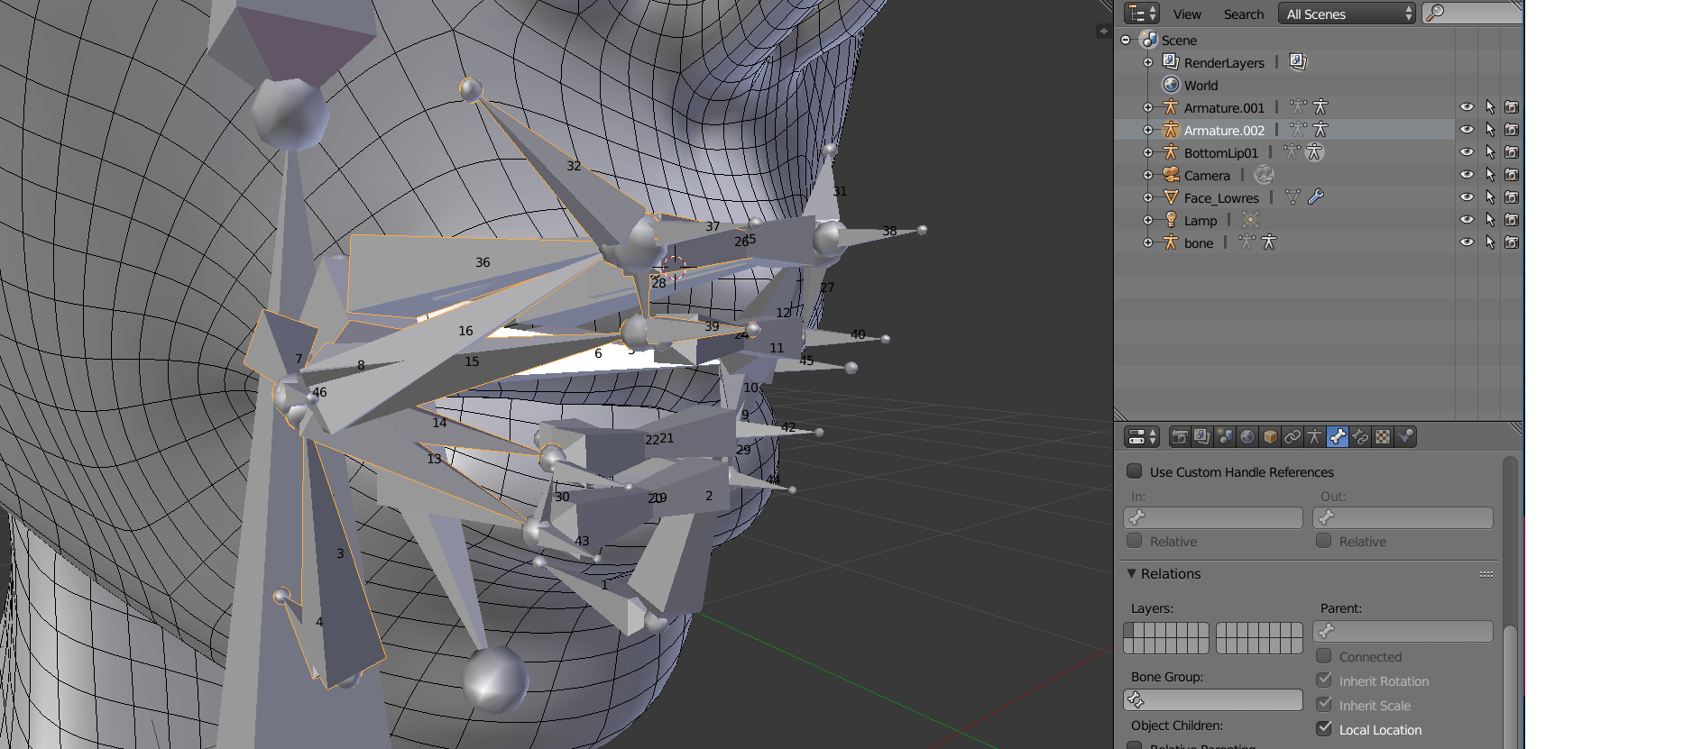Open the Object properties tab (cube icon)
The height and width of the screenshot is (749, 1702).
(1270, 437)
